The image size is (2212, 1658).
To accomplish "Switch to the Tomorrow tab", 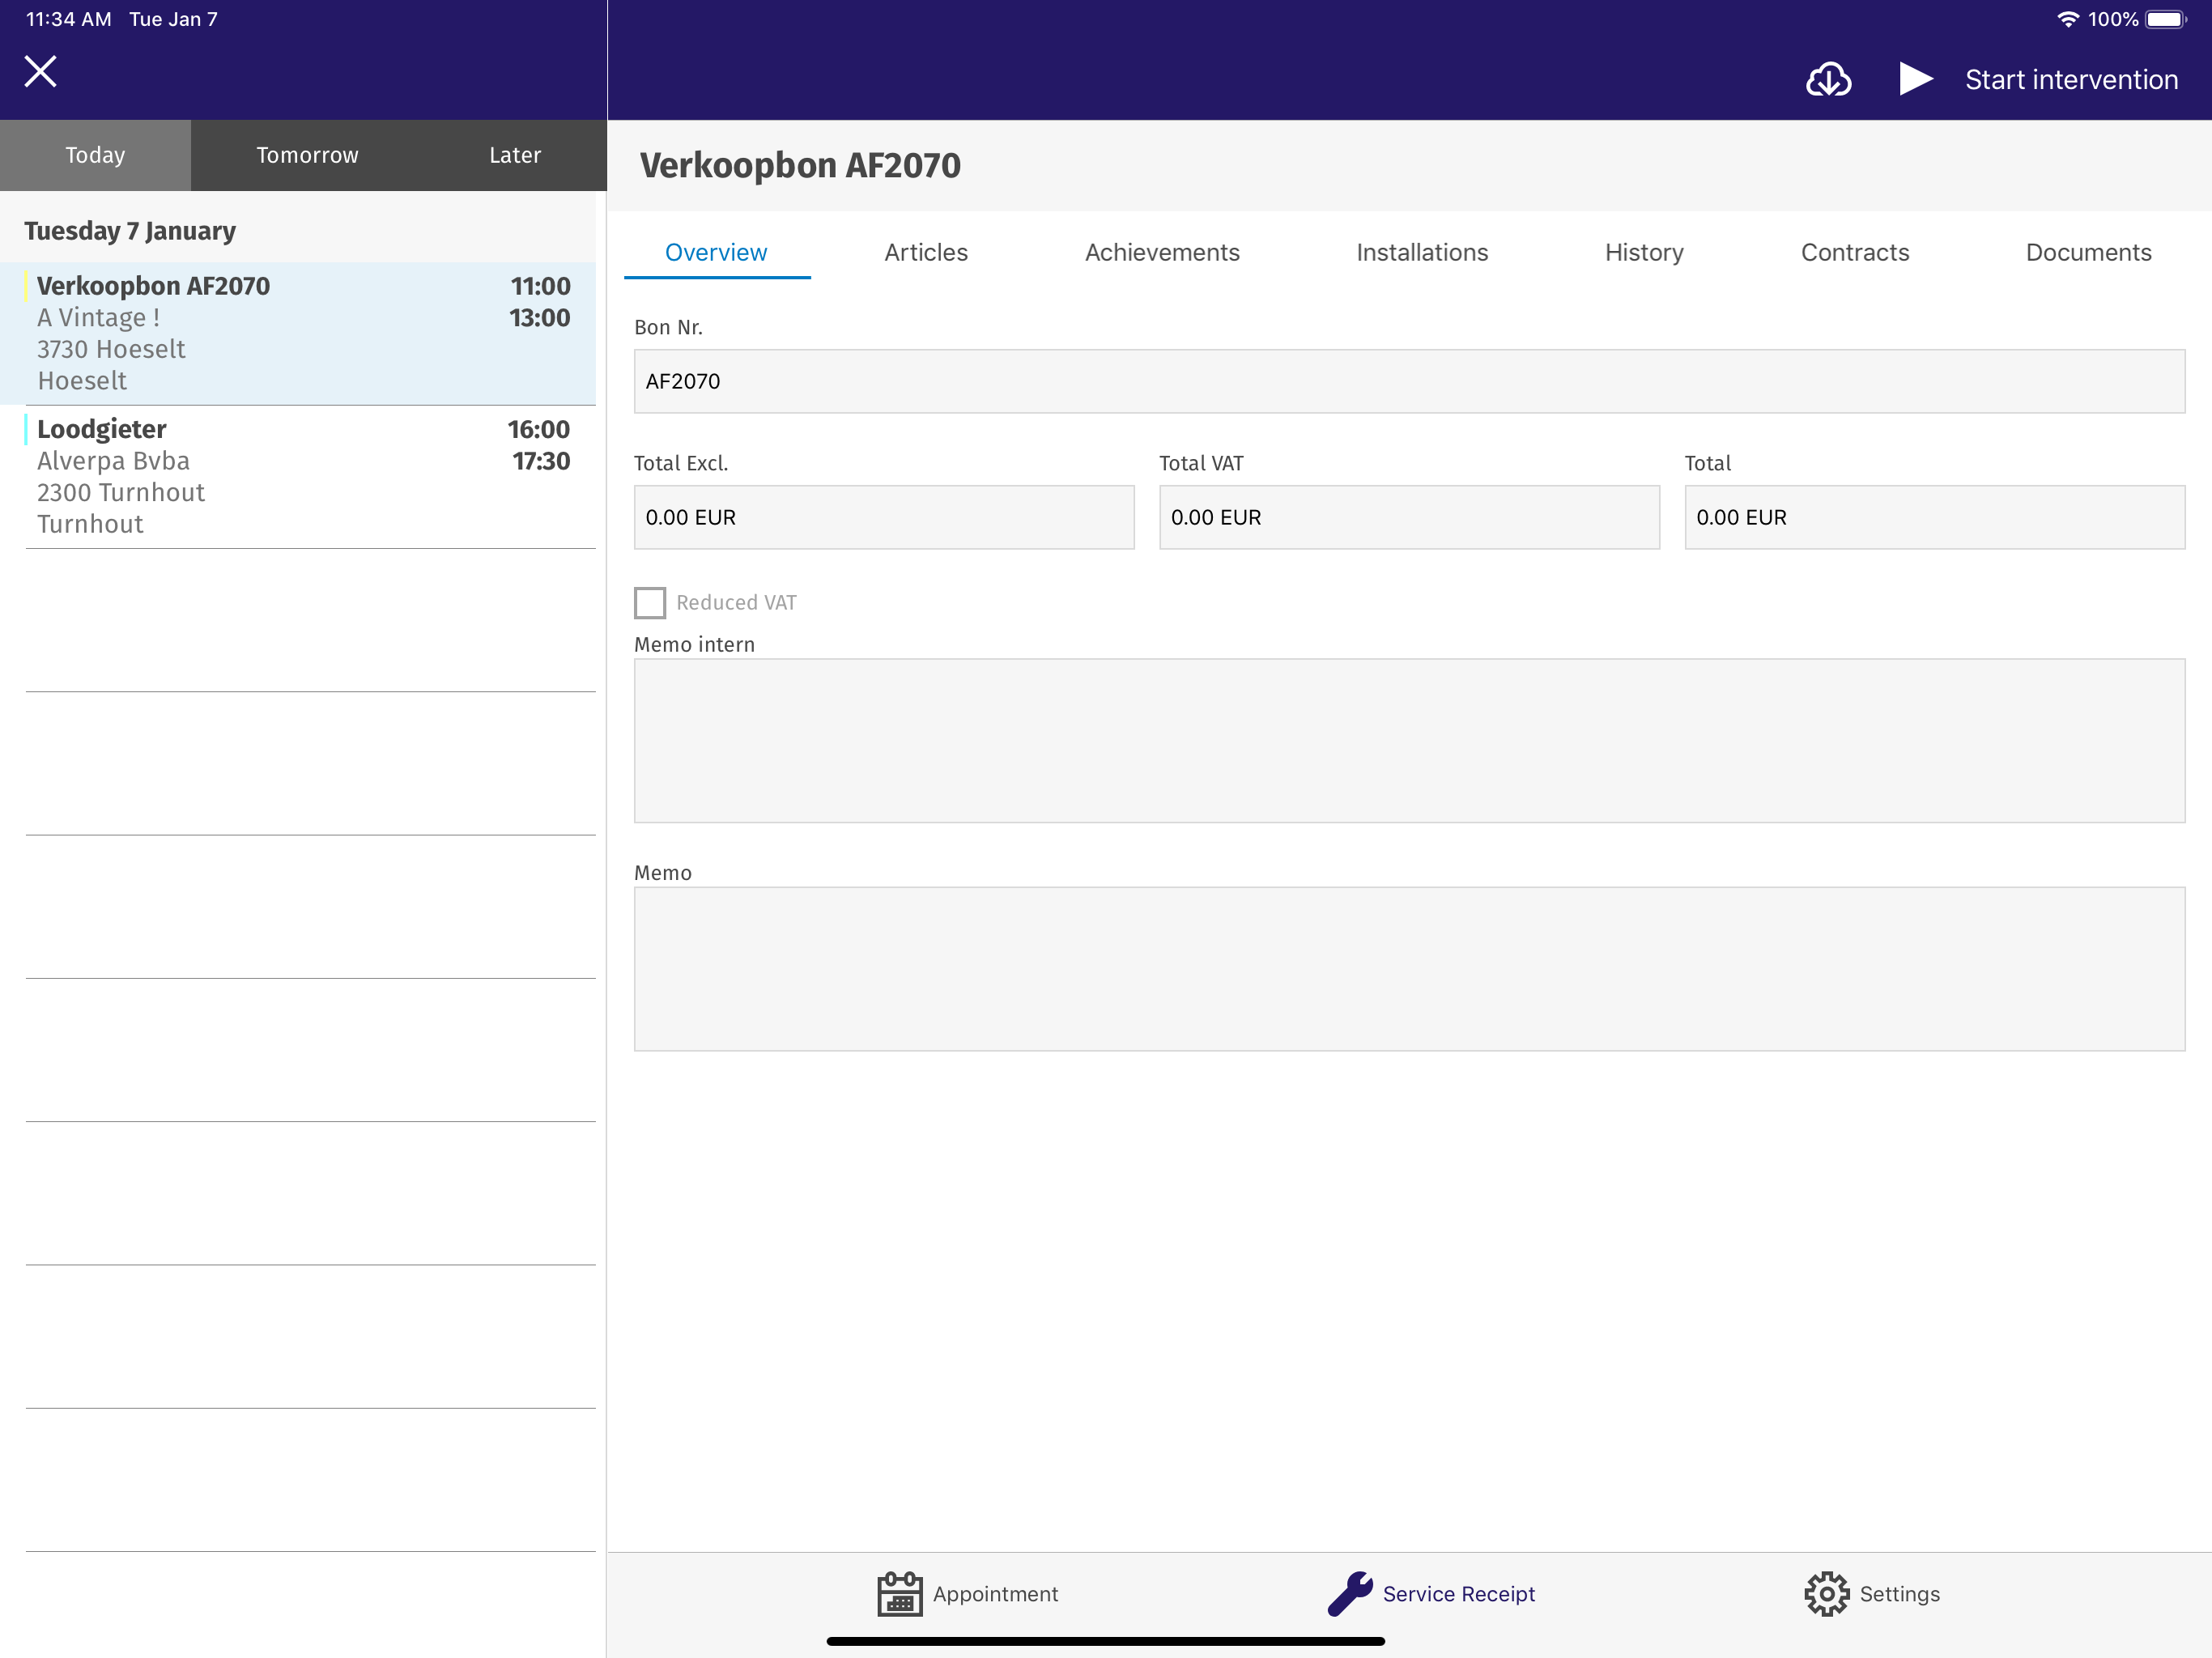I will click(307, 155).
